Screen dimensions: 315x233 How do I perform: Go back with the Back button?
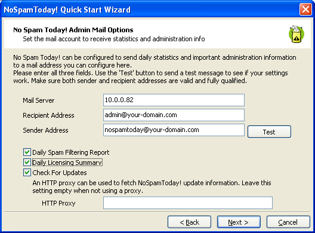pos(190,222)
